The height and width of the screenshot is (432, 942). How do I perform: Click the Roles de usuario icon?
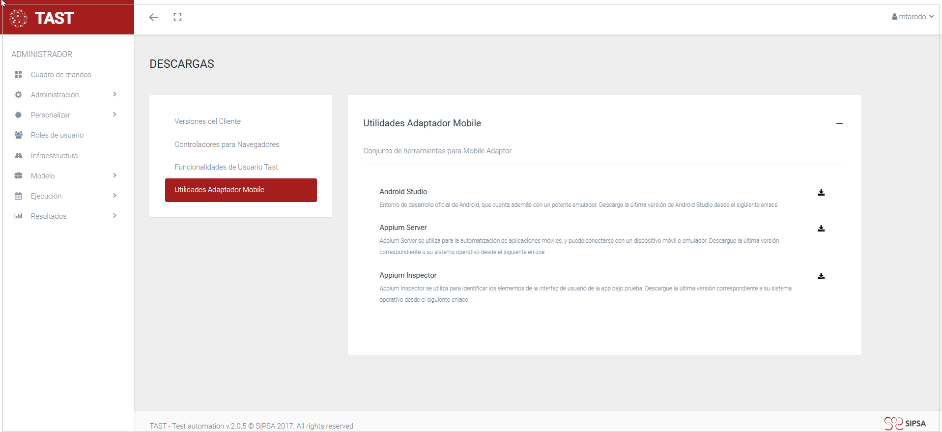[19, 135]
